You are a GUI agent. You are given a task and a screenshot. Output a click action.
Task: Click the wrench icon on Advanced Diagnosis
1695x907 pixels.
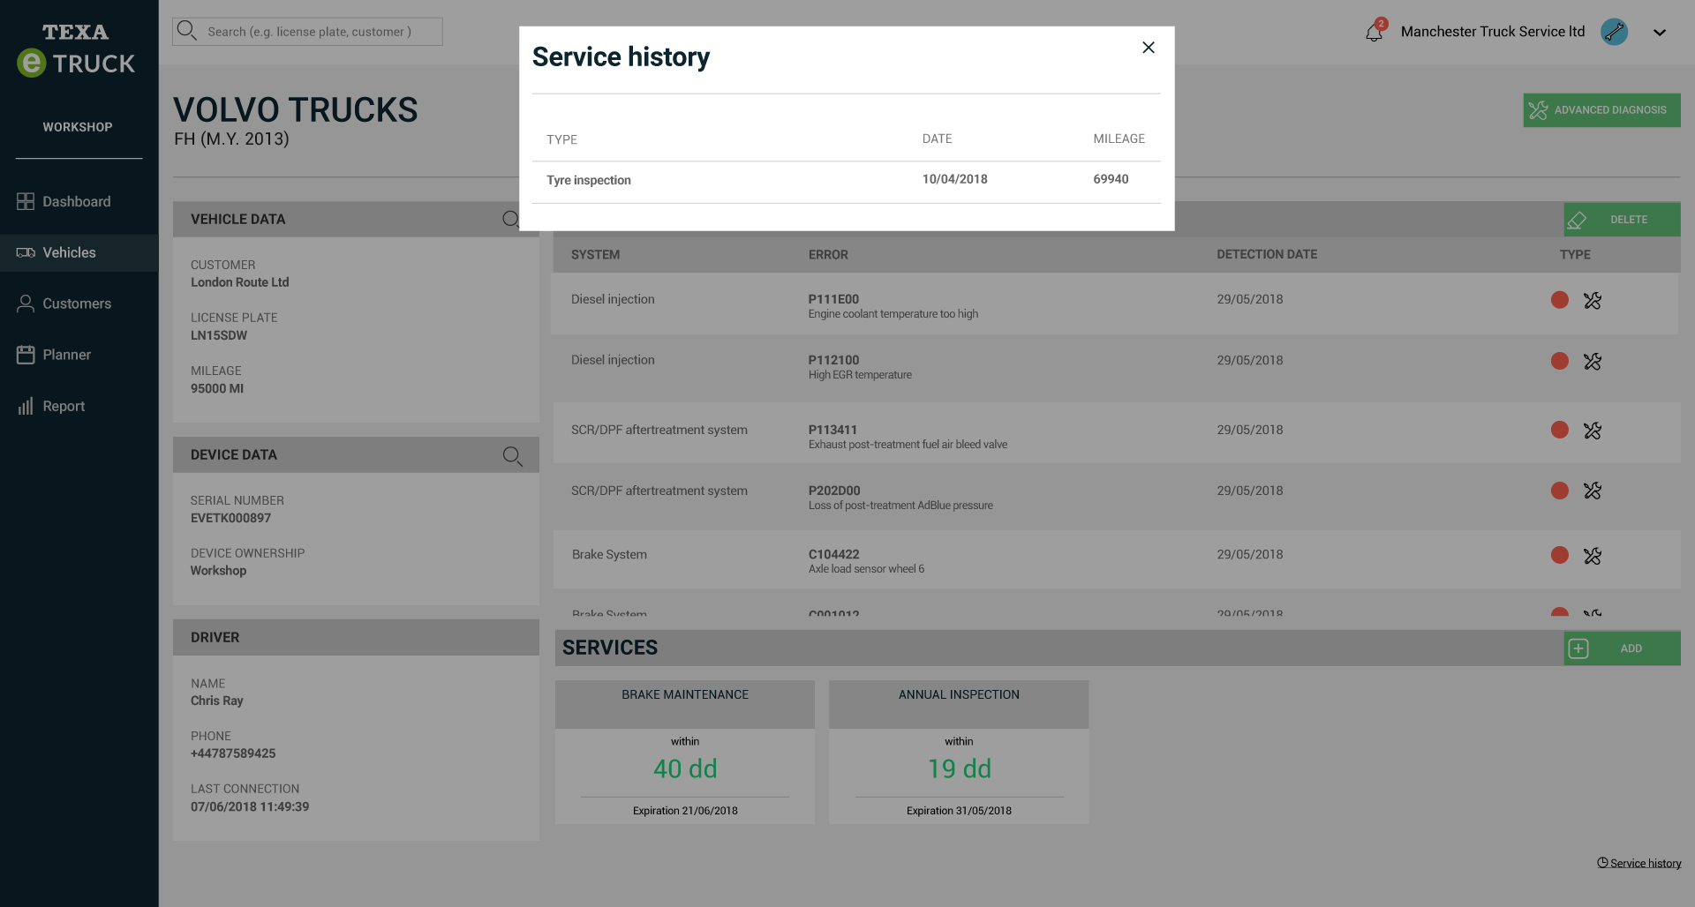(x=1538, y=110)
